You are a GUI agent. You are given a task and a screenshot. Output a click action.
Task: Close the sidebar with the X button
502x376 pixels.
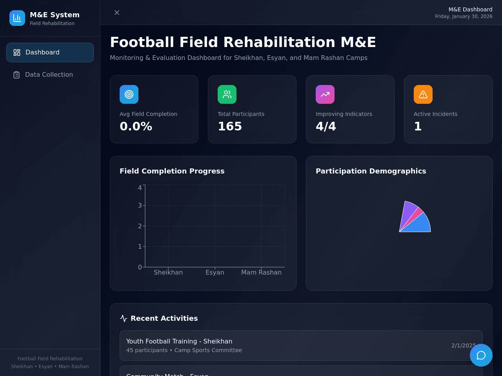click(x=117, y=13)
